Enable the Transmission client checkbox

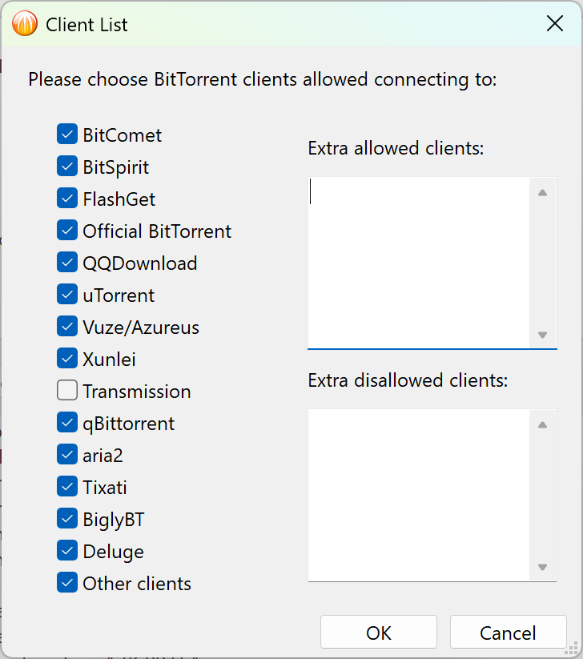coord(67,391)
